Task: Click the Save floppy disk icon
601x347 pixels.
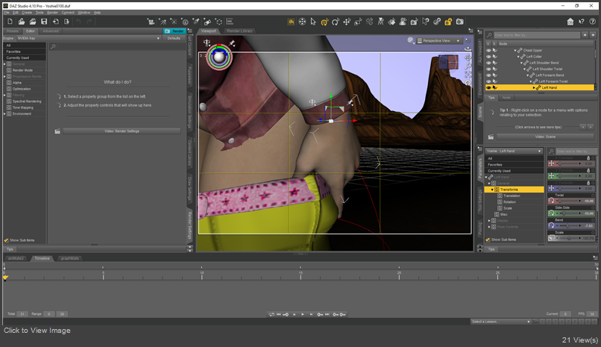Action: pyautogui.click(x=44, y=22)
